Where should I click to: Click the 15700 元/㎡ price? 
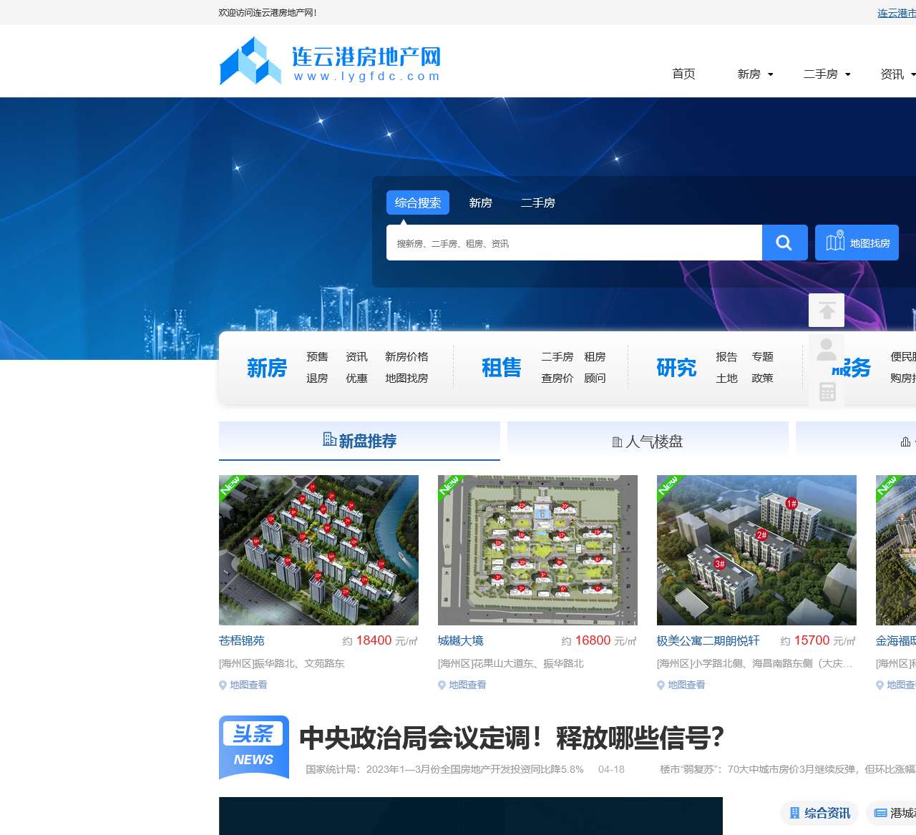click(x=818, y=641)
